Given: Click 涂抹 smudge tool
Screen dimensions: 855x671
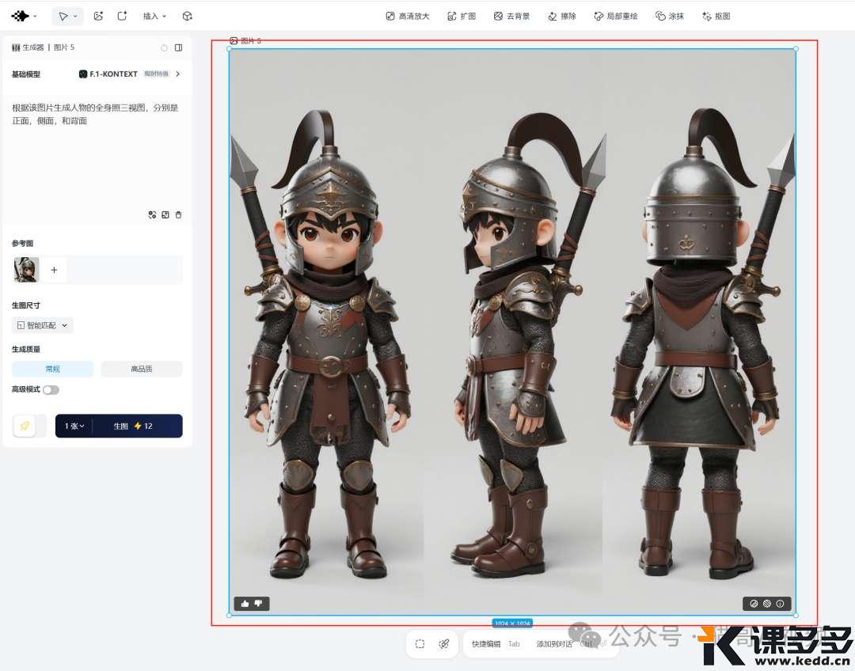Looking at the screenshot, I should [670, 17].
